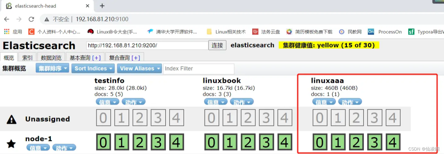The height and width of the screenshot is (154, 444).
Task: Open a new browser tab
Action: click(x=102, y=6)
